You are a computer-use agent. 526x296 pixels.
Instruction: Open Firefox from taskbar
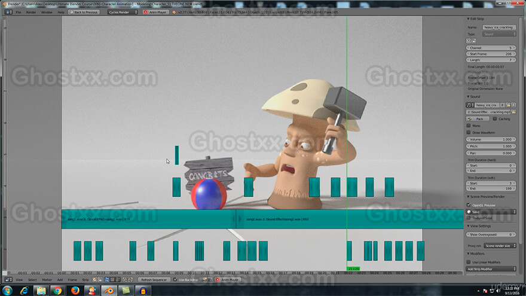(75, 290)
